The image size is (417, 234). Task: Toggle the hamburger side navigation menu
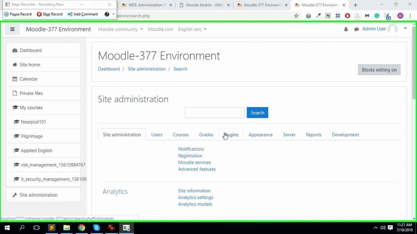coord(13,29)
